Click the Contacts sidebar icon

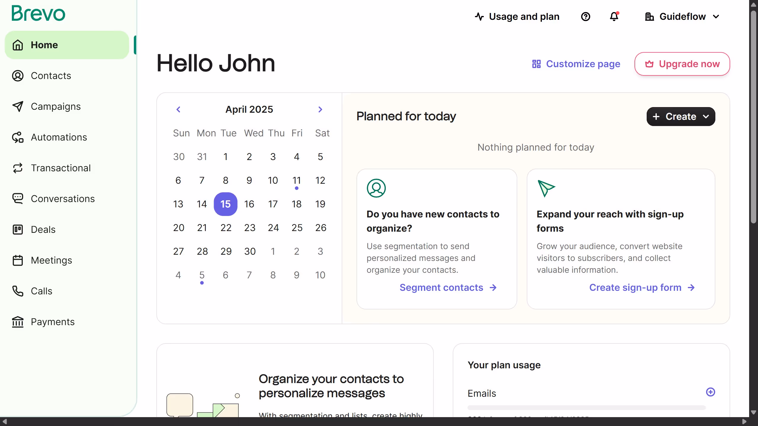[18, 76]
